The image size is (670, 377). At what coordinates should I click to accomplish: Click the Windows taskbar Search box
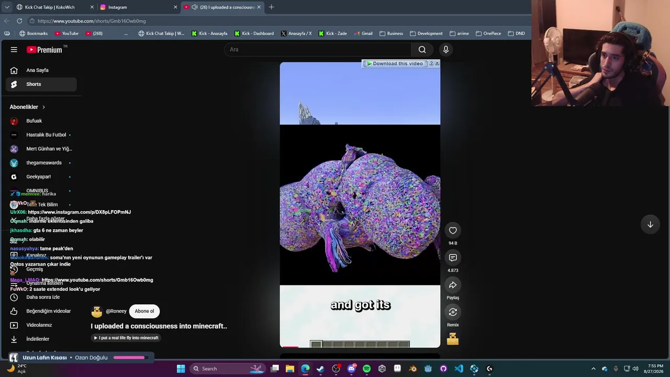[x=228, y=369]
